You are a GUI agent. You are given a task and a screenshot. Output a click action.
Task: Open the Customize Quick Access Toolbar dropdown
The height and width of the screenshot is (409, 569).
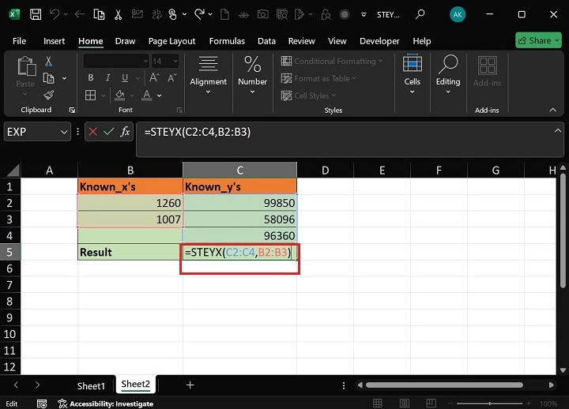[364, 15]
